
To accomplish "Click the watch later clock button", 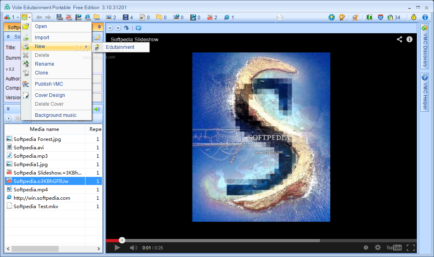I will tap(366, 248).
